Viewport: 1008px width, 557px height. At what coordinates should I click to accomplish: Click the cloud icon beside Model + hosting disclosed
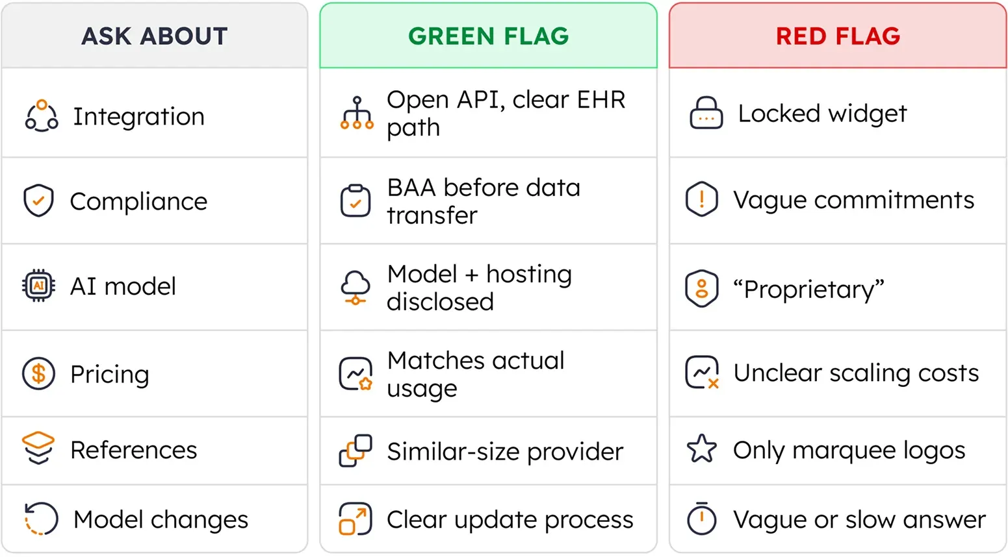355,288
